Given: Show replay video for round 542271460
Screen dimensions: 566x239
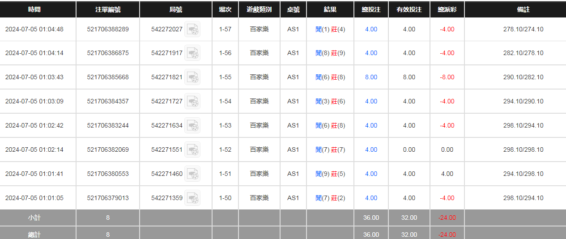Looking at the screenshot, I should click(x=192, y=174).
